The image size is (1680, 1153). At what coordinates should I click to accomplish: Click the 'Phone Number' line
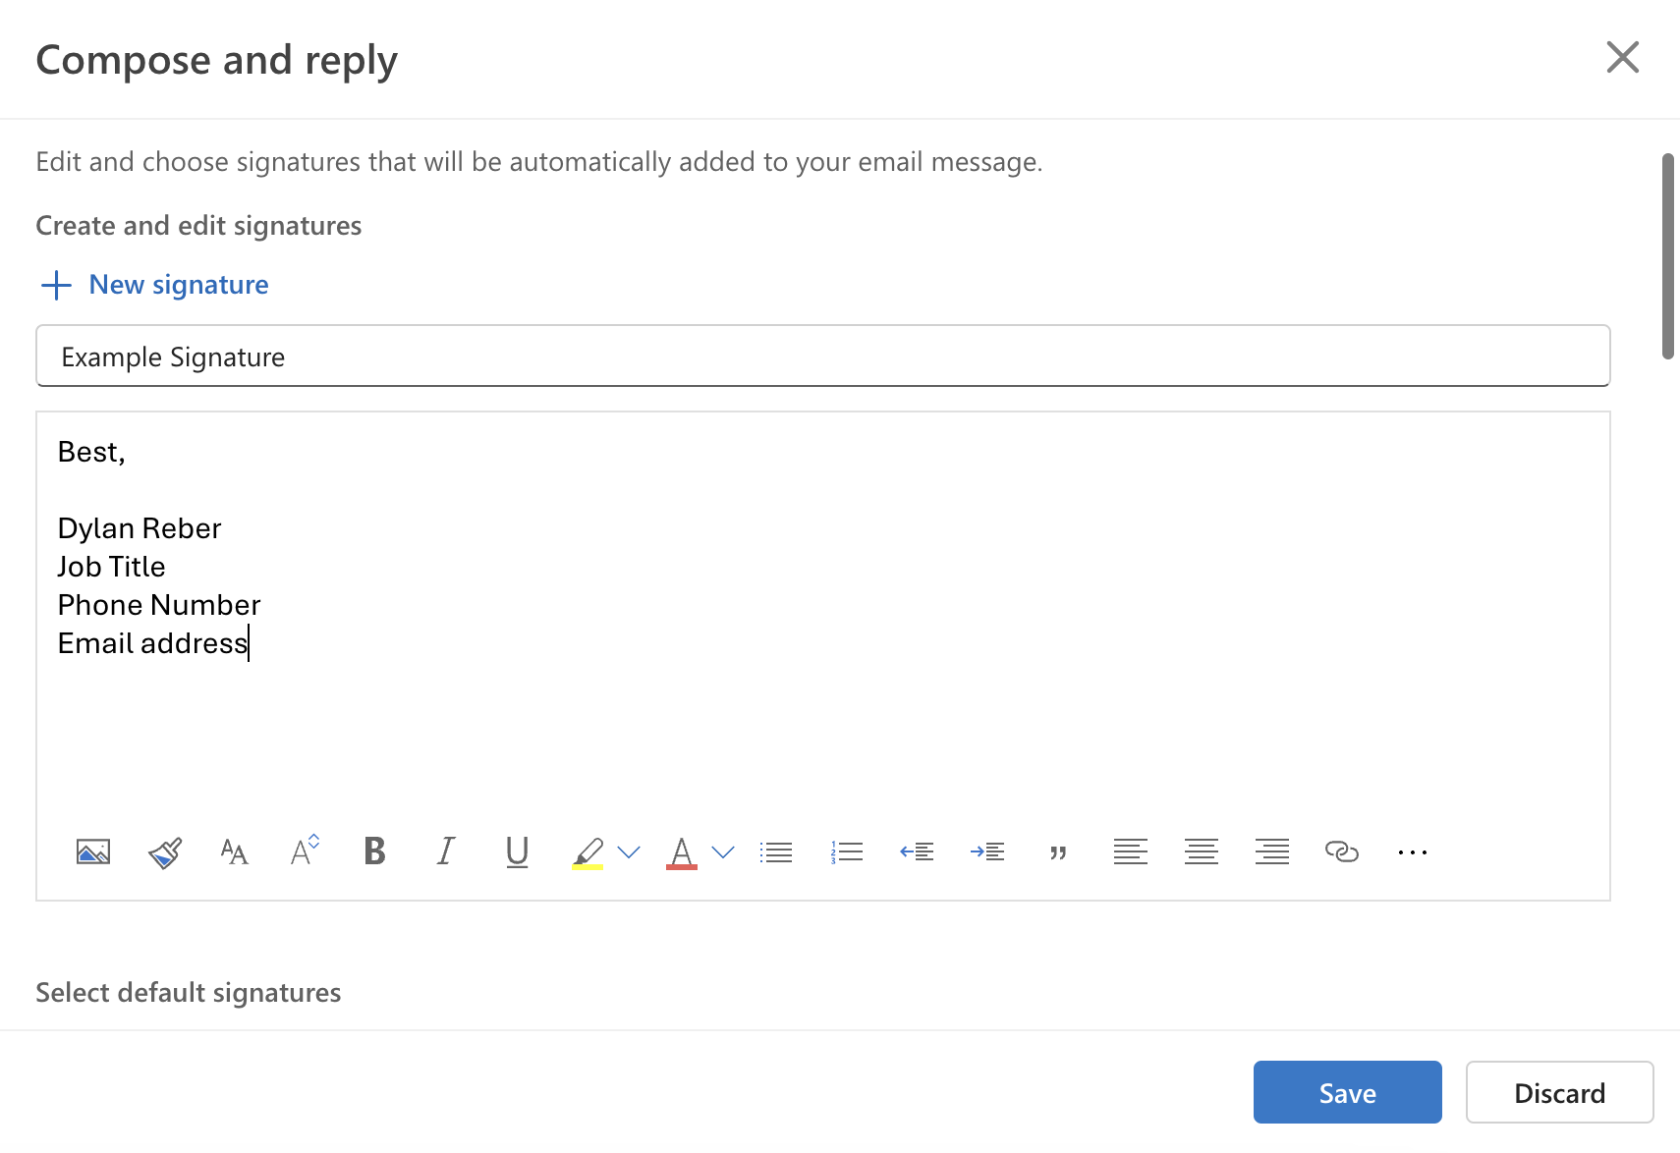pyautogui.click(x=159, y=605)
